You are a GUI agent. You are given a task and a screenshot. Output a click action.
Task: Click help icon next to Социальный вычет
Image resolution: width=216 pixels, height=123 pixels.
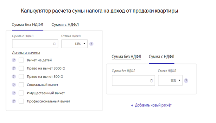(x=14, y=85)
